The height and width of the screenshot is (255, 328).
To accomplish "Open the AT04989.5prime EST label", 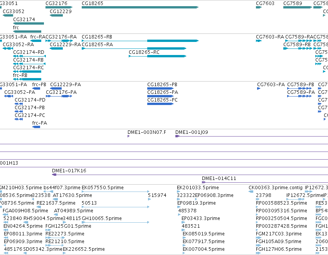I will [x=73, y=211].
